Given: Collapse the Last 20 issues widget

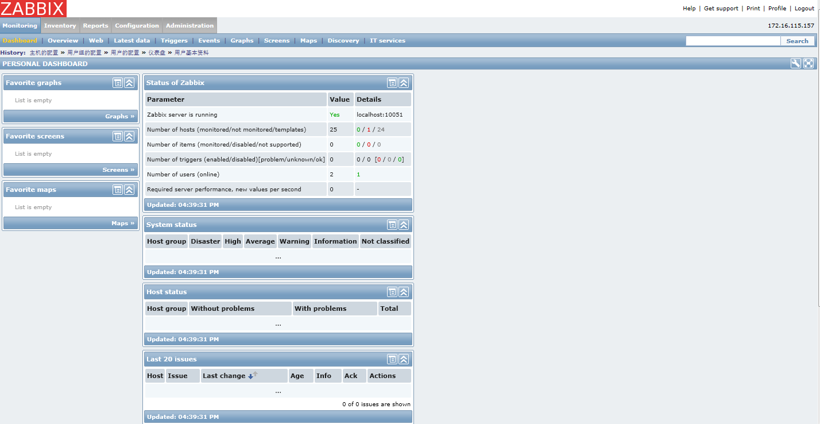Looking at the screenshot, I should click(404, 359).
